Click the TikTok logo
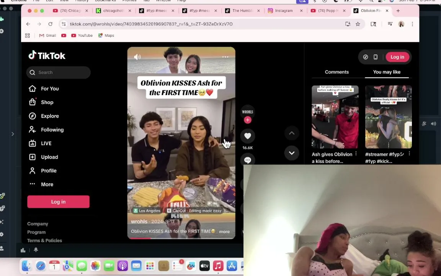This screenshot has height=276, width=441. click(x=47, y=55)
